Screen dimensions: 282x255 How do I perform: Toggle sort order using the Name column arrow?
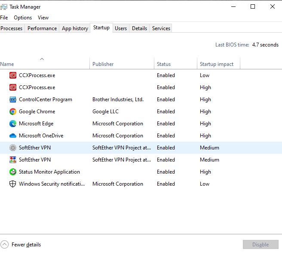tap(42, 59)
